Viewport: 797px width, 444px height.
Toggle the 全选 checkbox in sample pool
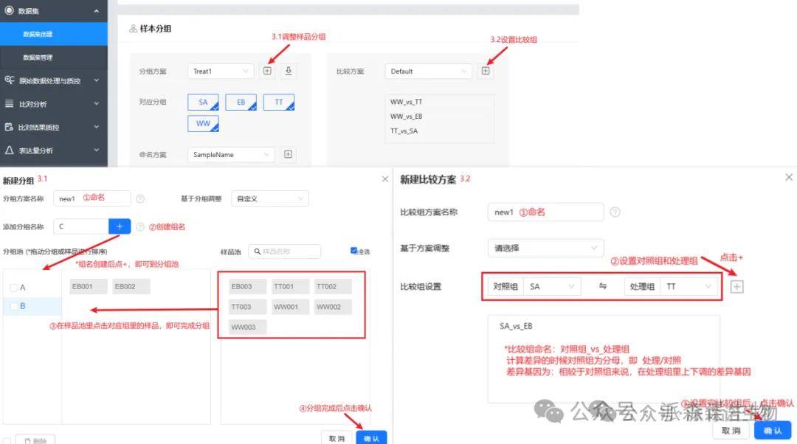[354, 252]
